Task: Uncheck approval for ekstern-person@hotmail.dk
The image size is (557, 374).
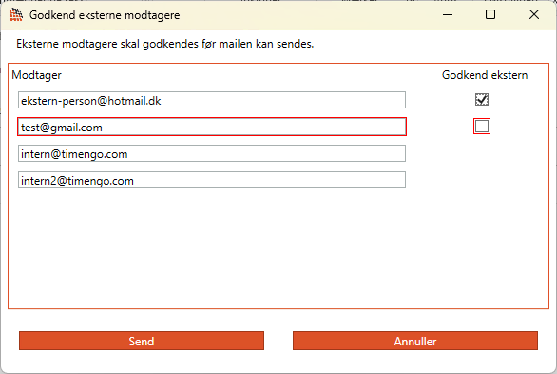Action: (482, 100)
